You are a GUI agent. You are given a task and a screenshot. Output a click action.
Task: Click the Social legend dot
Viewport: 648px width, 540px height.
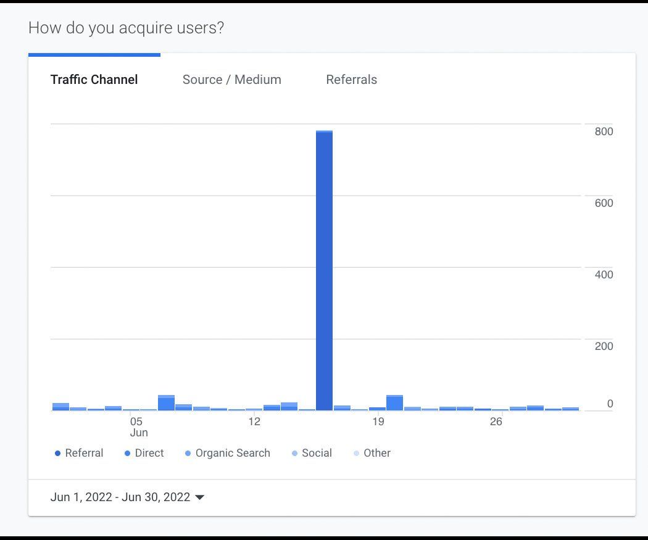pos(294,454)
